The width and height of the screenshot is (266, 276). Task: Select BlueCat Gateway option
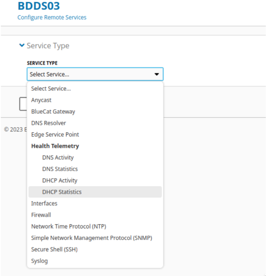[x=95, y=112]
